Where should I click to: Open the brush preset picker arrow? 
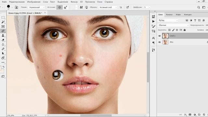coord(12,7)
